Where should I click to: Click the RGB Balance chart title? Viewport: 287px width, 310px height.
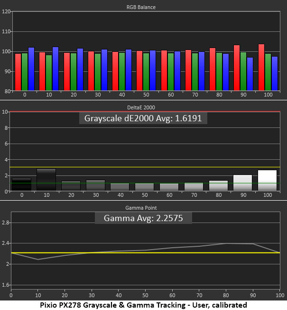tap(141, 7)
